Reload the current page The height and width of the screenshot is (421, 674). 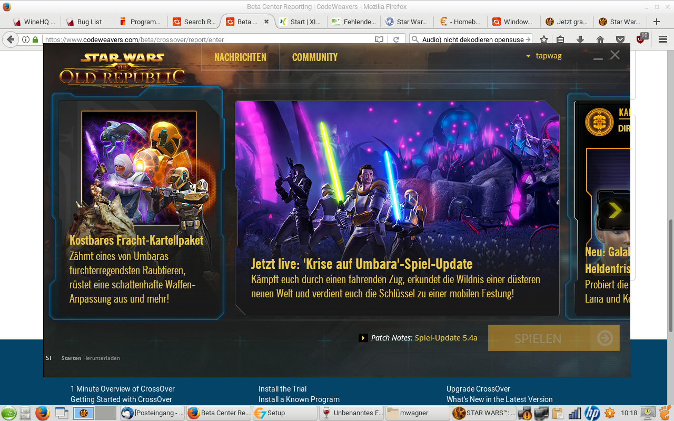[x=397, y=39]
